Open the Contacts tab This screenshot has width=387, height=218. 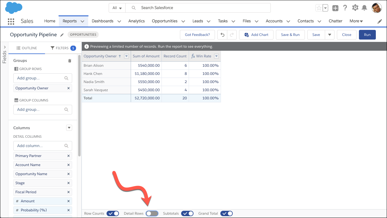[x=305, y=21]
